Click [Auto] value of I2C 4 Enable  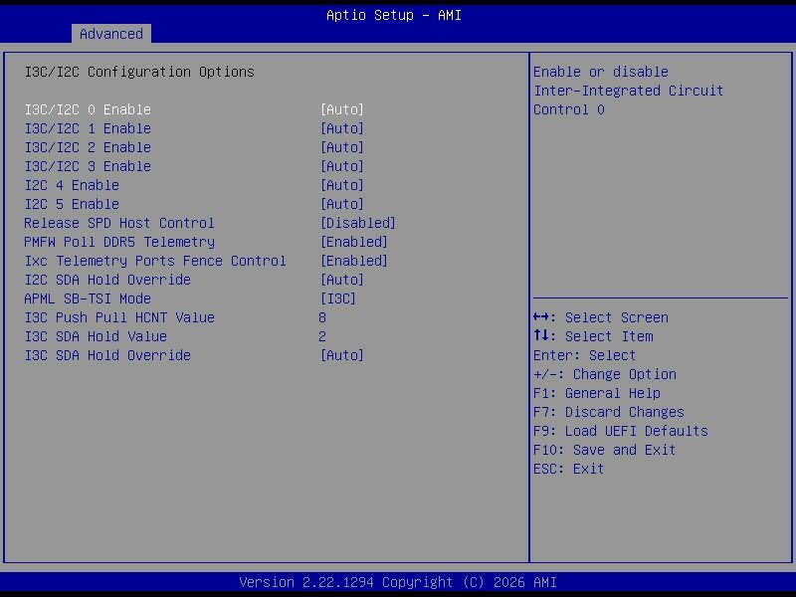(342, 185)
